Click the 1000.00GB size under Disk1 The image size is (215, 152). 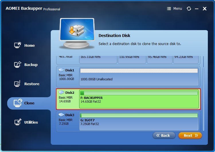(x=67, y=79)
